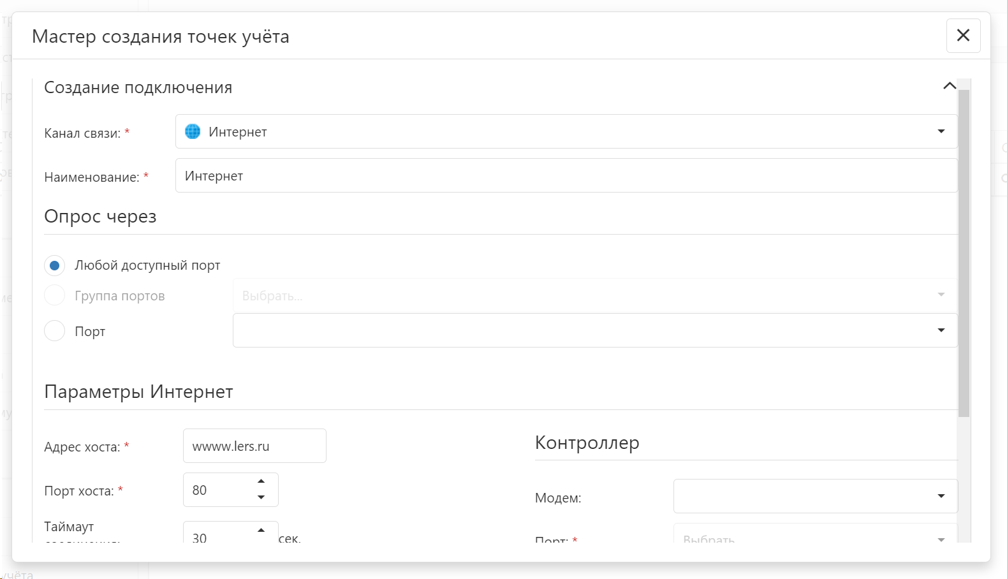Select the Любой доступный порт radio button

pyautogui.click(x=55, y=265)
